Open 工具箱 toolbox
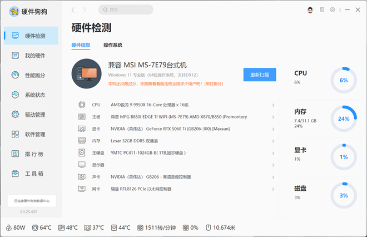The width and height of the screenshot is (367, 237). [x=33, y=174]
